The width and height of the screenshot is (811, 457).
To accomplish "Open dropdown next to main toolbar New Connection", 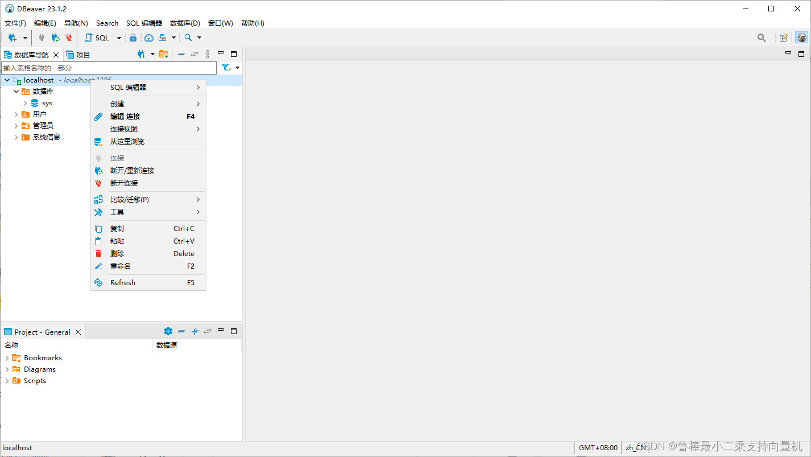I will [x=25, y=38].
